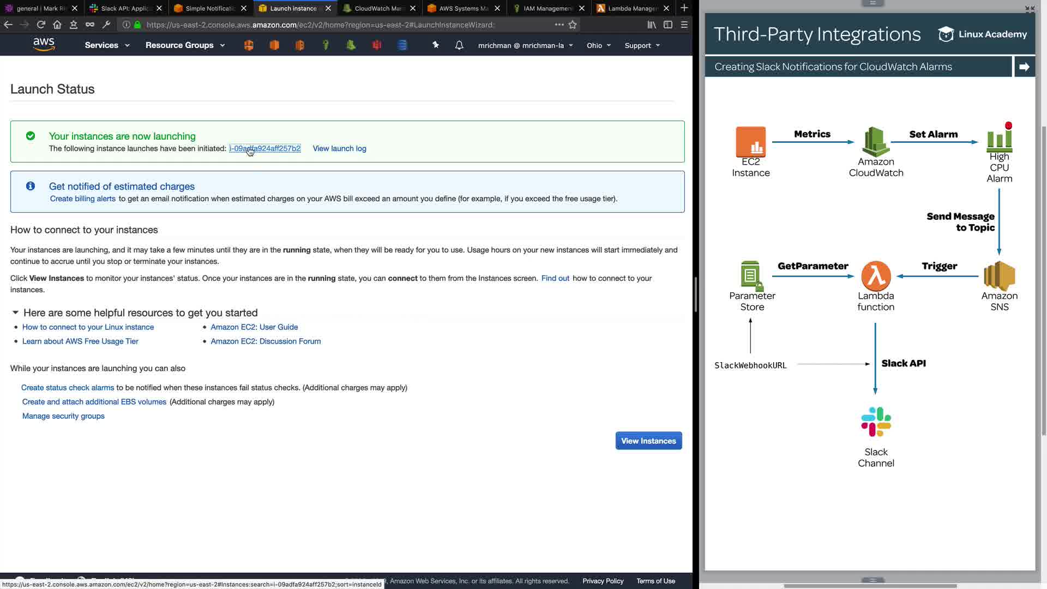Open the notifications bell icon

tap(459, 45)
